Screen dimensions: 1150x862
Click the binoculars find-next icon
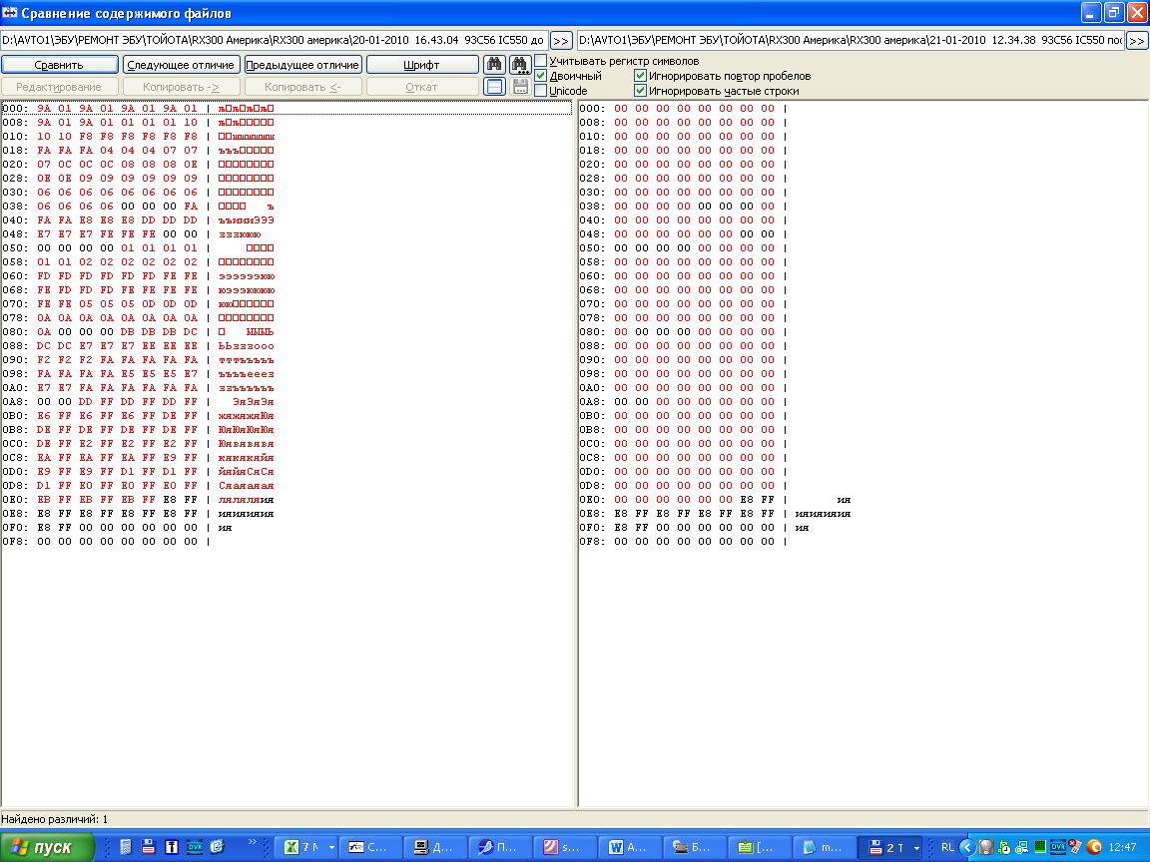pyautogui.click(x=519, y=65)
